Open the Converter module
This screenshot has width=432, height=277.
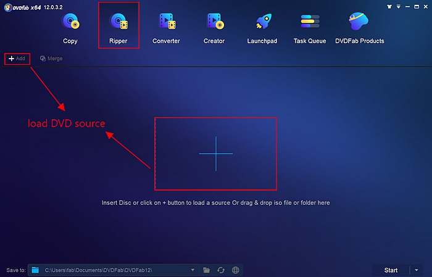tap(166, 28)
